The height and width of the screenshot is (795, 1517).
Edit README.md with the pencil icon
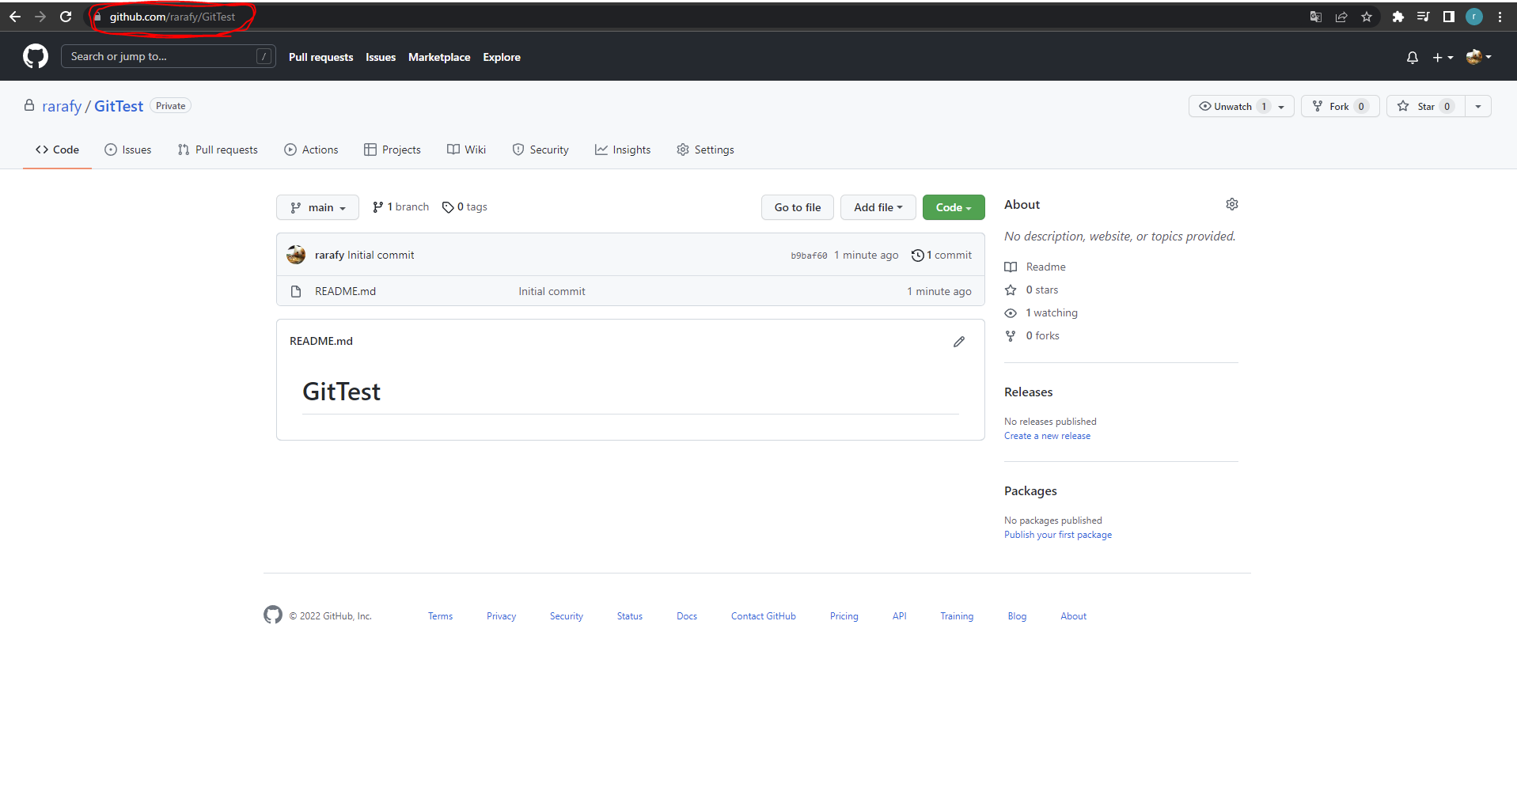958,342
